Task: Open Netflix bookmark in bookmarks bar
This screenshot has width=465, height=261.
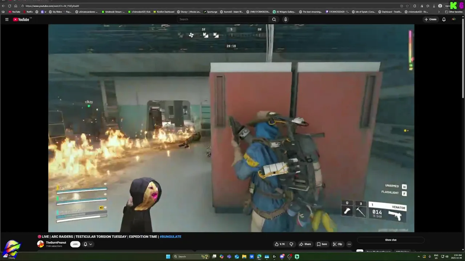Action: pyautogui.click(x=28, y=12)
